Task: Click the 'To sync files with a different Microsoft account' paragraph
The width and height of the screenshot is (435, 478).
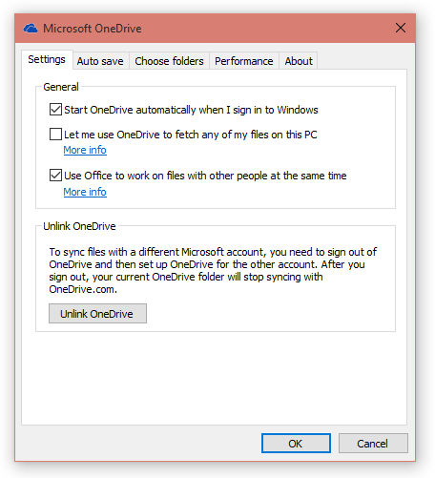Action: point(213,270)
